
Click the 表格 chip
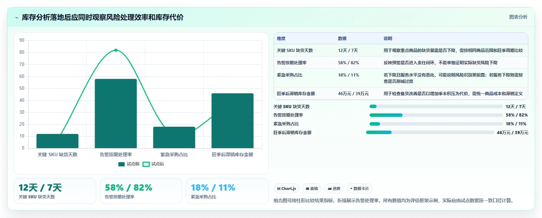point(312,189)
